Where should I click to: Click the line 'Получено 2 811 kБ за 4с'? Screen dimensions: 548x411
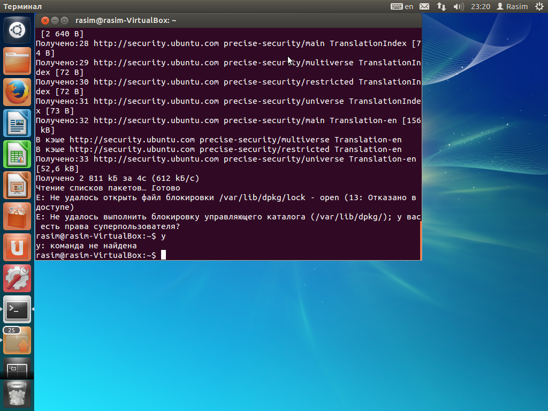pos(117,178)
